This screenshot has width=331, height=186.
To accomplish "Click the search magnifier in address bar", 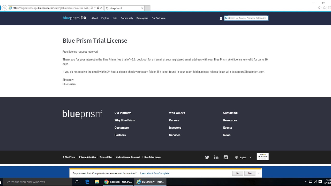I will 92,8.
